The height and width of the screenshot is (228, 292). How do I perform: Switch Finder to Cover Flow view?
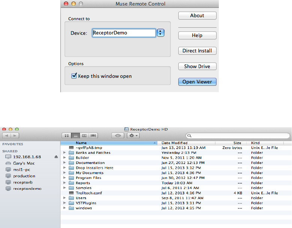tap(93, 136)
